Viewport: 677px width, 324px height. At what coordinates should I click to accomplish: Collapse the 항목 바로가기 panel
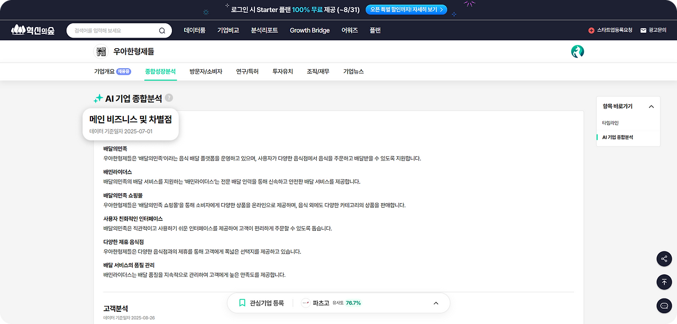651,106
